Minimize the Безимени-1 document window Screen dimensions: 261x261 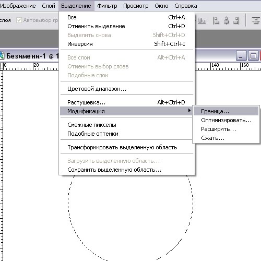click(x=241, y=56)
